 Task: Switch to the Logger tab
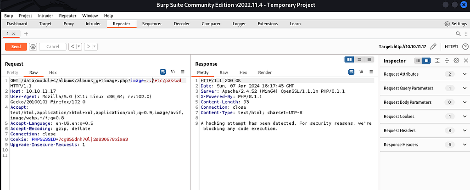[239, 24]
